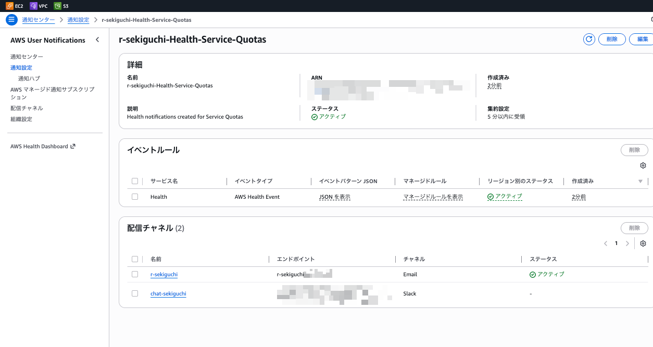Image resolution: width=653 pixels, height=347 pixels.
Task: Select the chat-sekiguchi channel checkbox
Action: coord(135,293)
